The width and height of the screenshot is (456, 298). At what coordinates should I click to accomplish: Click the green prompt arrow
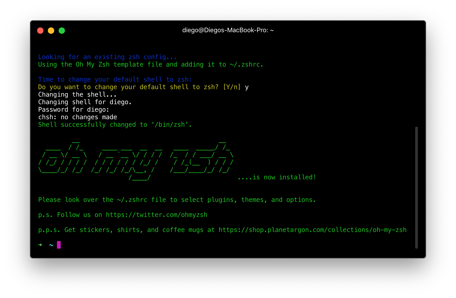(40, 245)
